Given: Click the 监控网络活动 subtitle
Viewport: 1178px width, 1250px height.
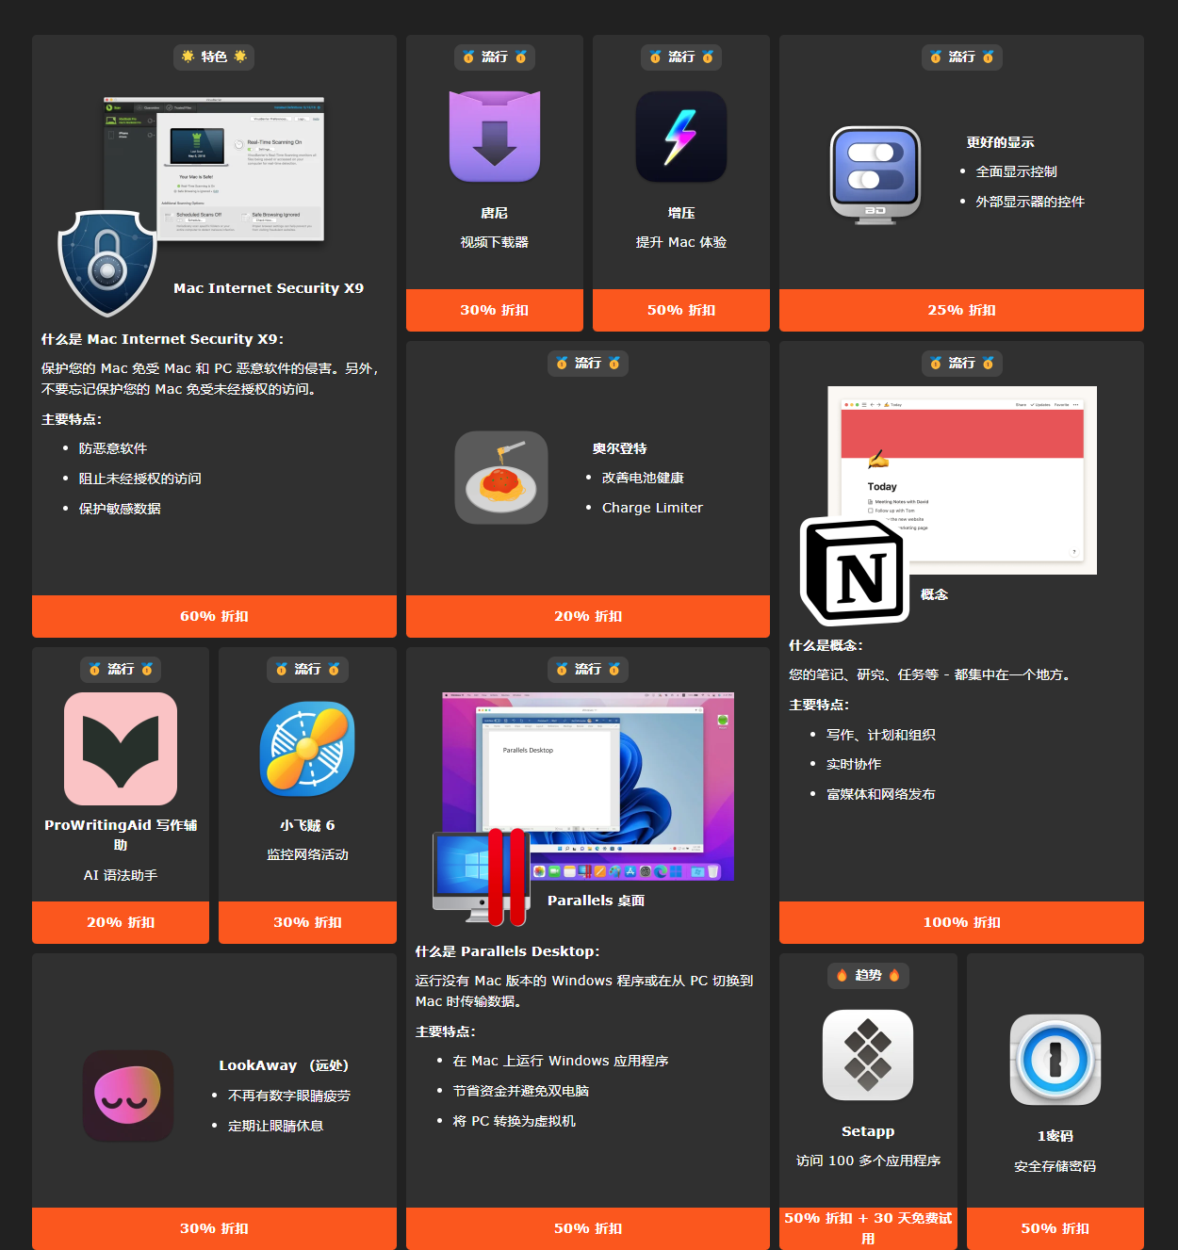Looking at the screenshot, I should click(x=307, y=854).
